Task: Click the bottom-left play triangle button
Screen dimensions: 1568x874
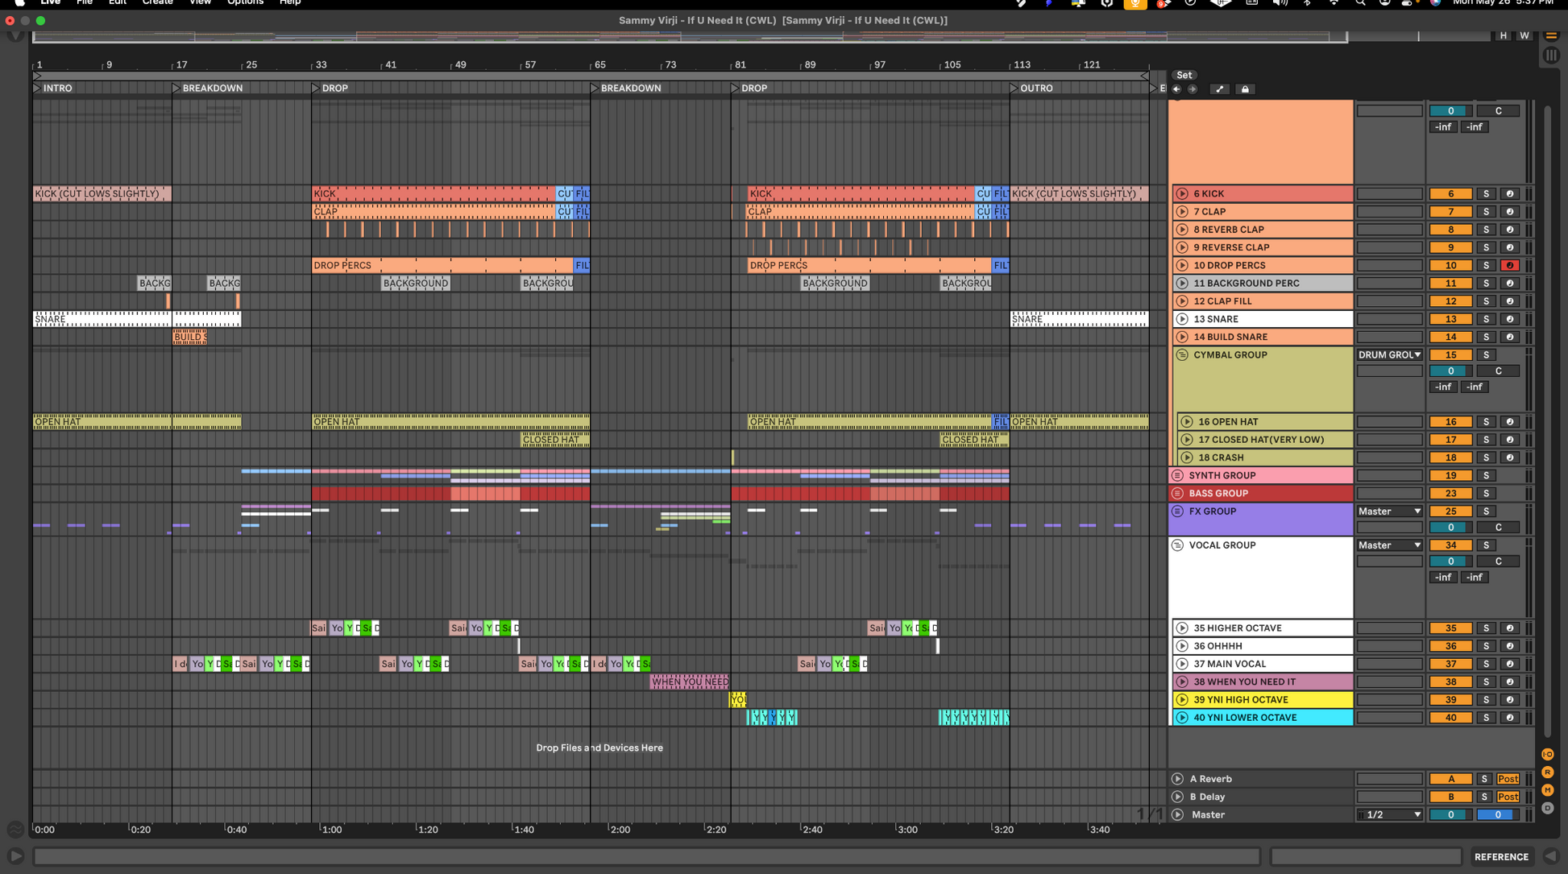Action: 15,856
